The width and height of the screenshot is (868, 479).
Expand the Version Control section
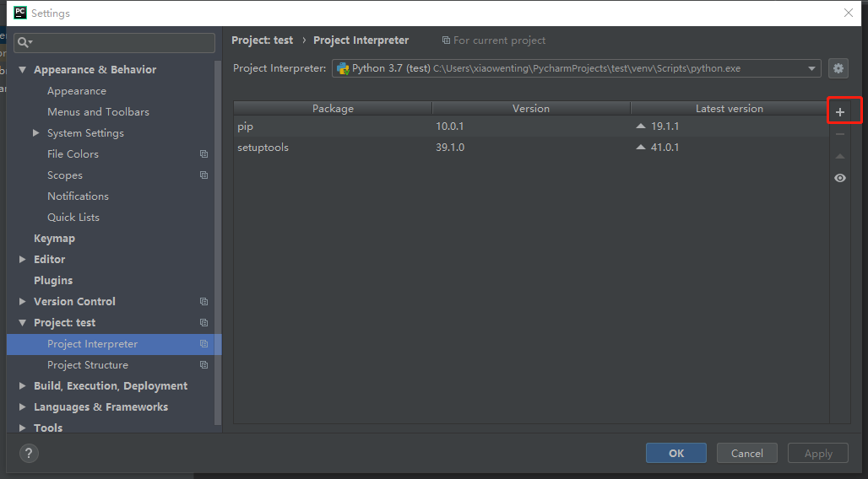pyautogui.click(x=23, y=301)
